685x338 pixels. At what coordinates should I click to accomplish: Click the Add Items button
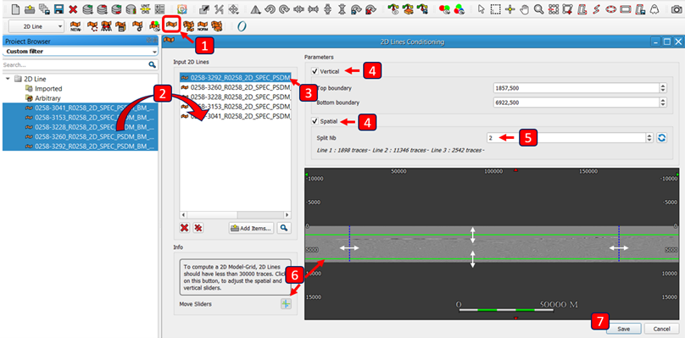coord(252,228)
